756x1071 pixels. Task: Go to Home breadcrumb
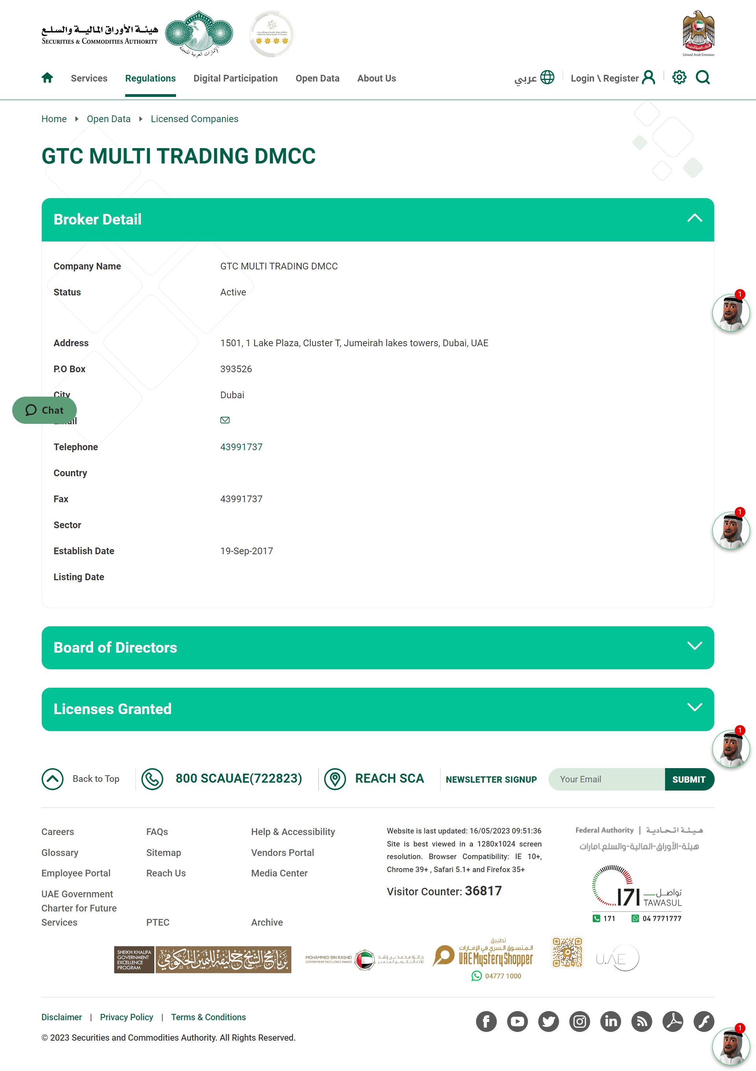pyautogui.click(x=54, y=119)
